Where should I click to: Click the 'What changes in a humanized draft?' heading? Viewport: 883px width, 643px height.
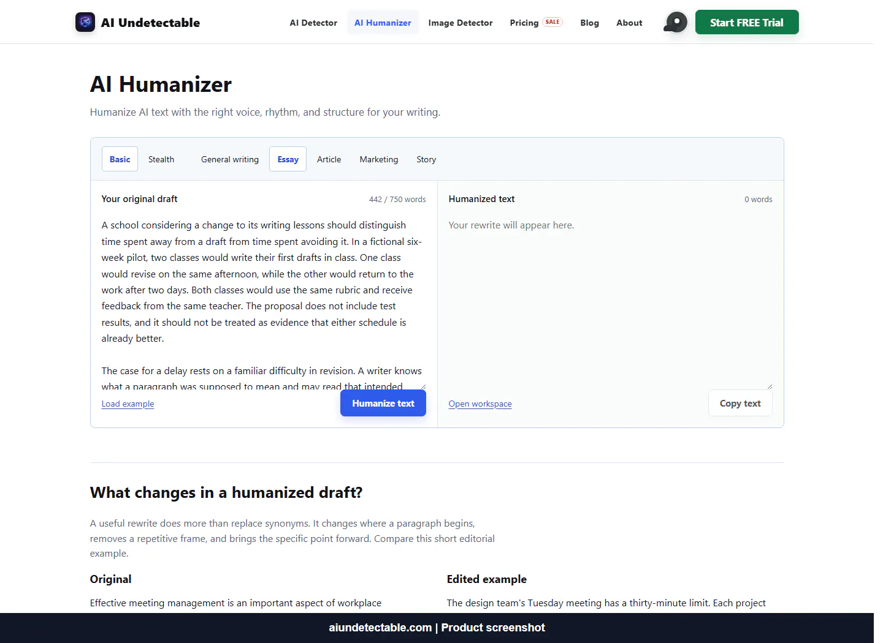[226, 492]
